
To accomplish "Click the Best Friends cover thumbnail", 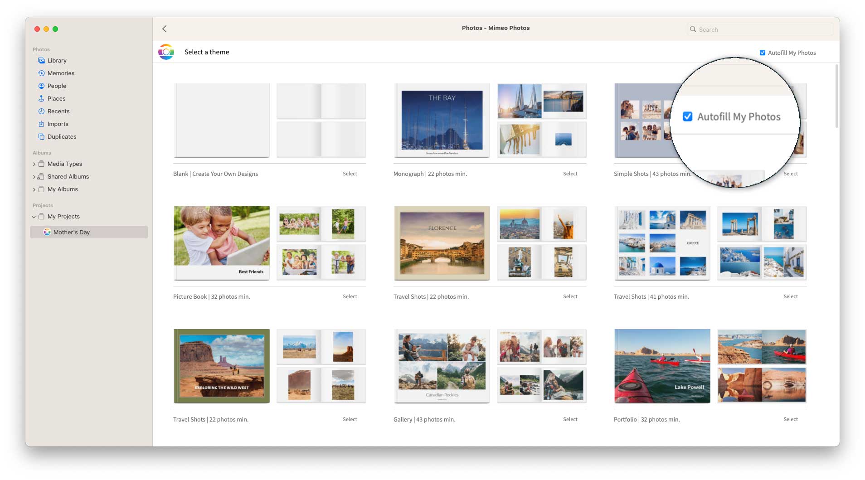I will [222, 243].
